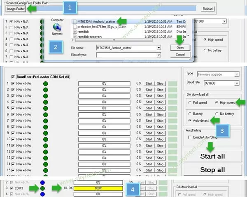Toggle BootRom+PreLoader COM Sel All checkbox
Viewport: 247px width, 197px height.
pos(13,77)
